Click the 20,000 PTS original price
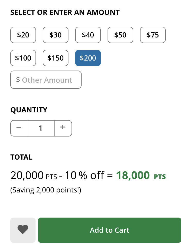Screen dimensions: 193x244 (33, 175)
